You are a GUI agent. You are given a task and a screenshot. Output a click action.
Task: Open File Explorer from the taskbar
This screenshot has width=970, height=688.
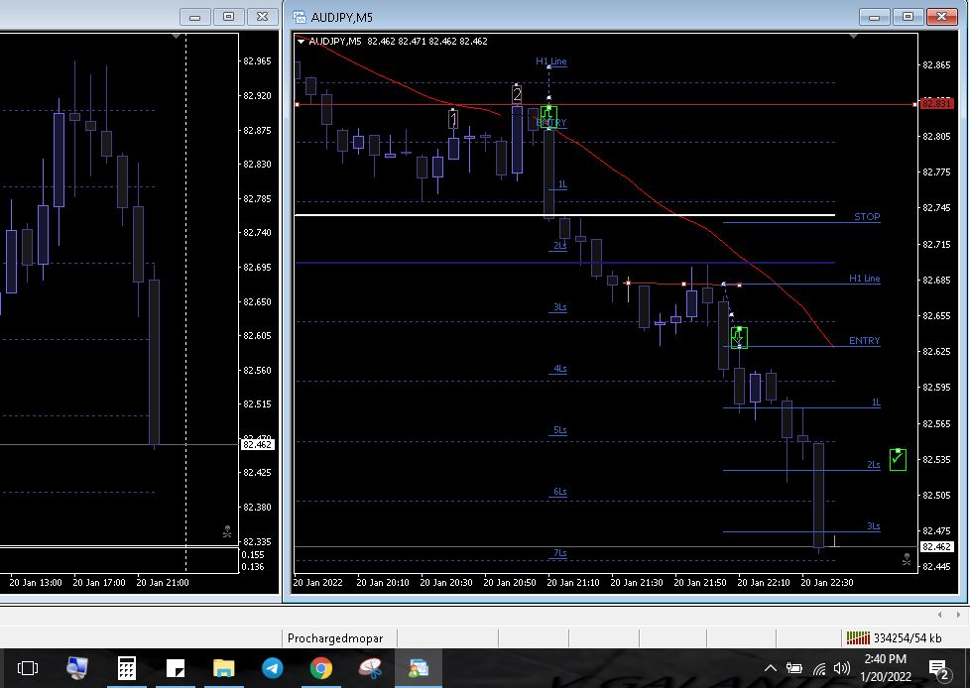click(x=224, y=668)
